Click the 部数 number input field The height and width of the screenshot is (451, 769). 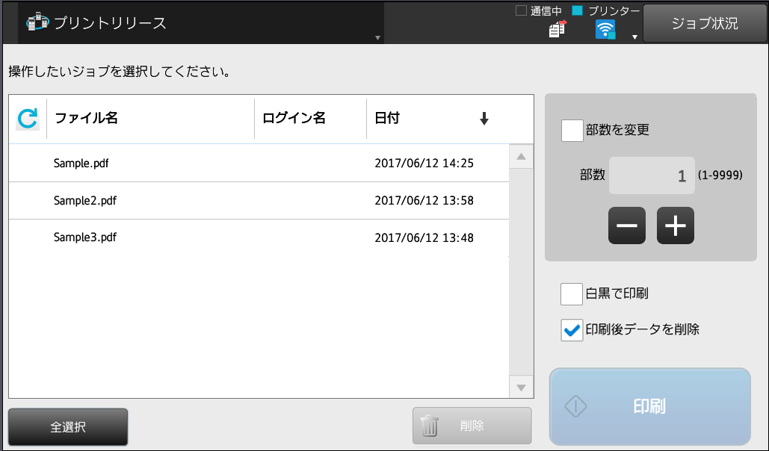[652, 175]
